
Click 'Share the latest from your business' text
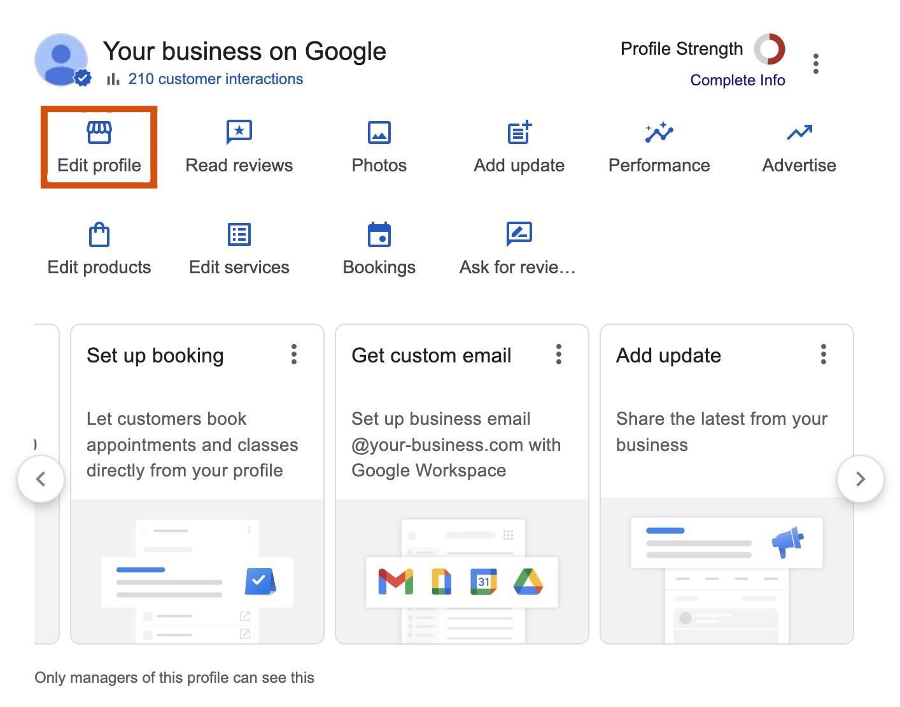722,432
